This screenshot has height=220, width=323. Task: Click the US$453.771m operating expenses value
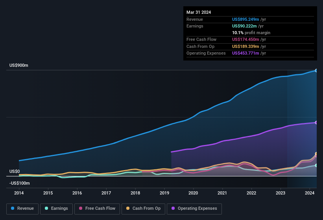point(245,53)
